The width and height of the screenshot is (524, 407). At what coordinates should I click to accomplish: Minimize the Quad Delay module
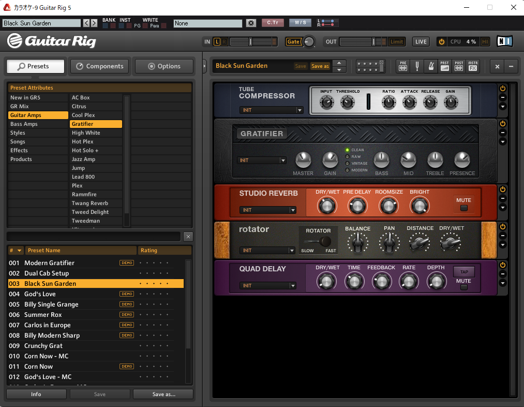click(x=503, y=274)
